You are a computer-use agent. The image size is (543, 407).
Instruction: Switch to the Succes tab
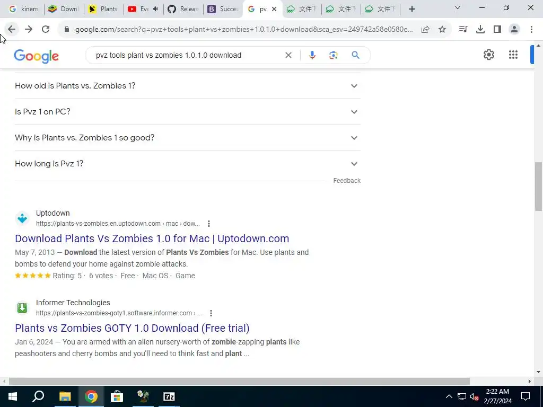pos(222,9)
